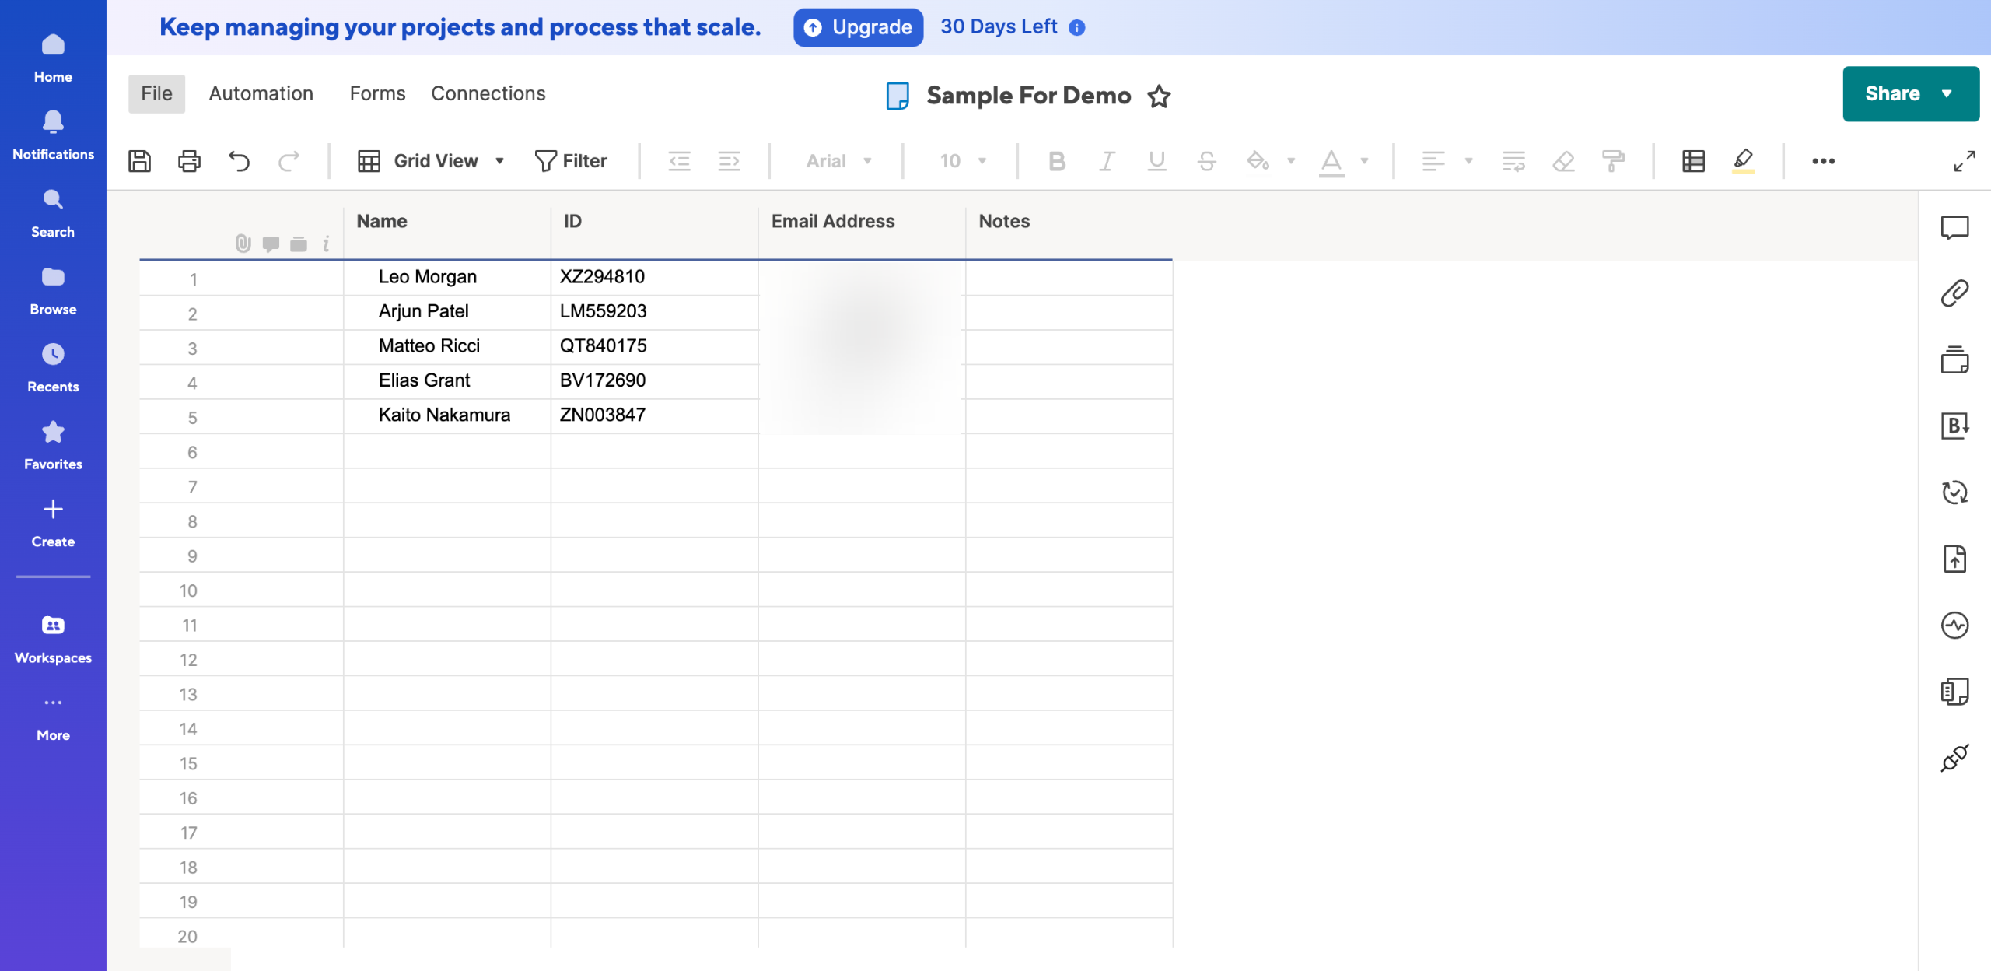
Task: Select row number 5
Action: coord(192,418)
